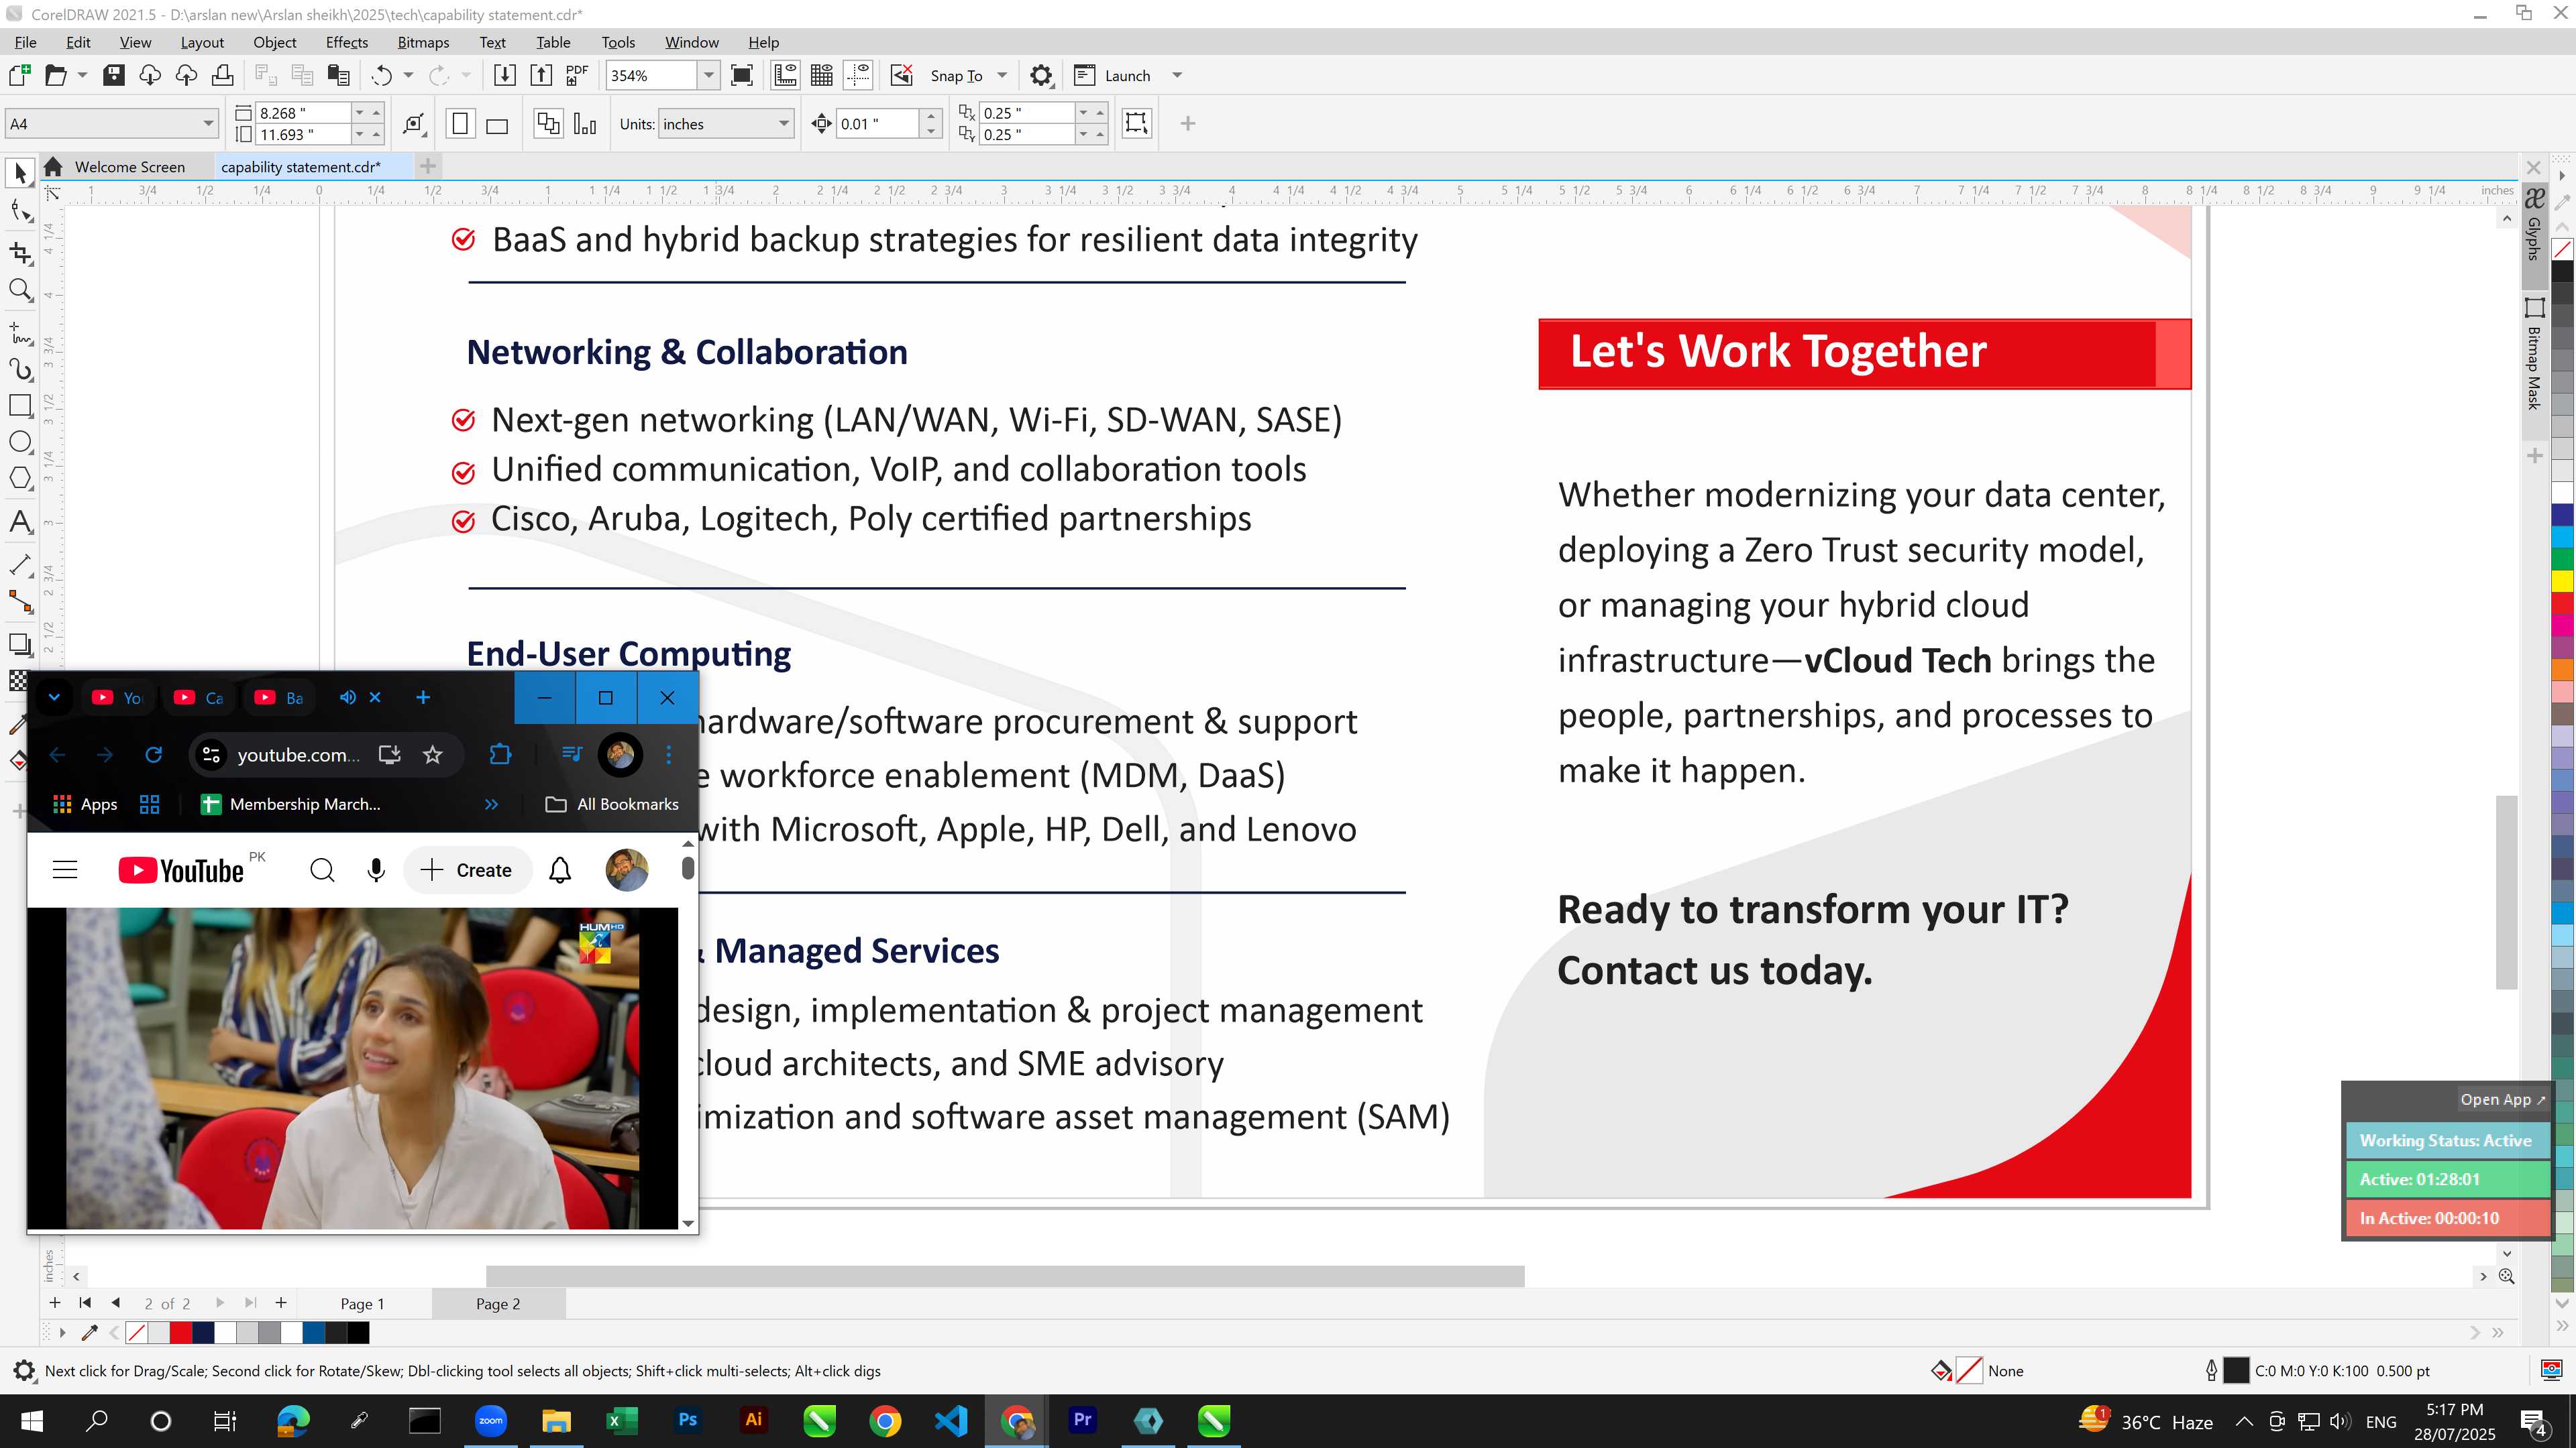
Task: Click the page width field
Action: point(303,113)
